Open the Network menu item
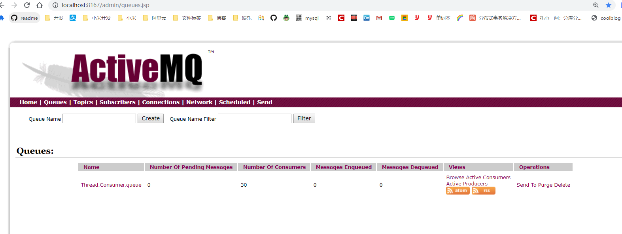 pyautogui.click(x=199, y=102)
